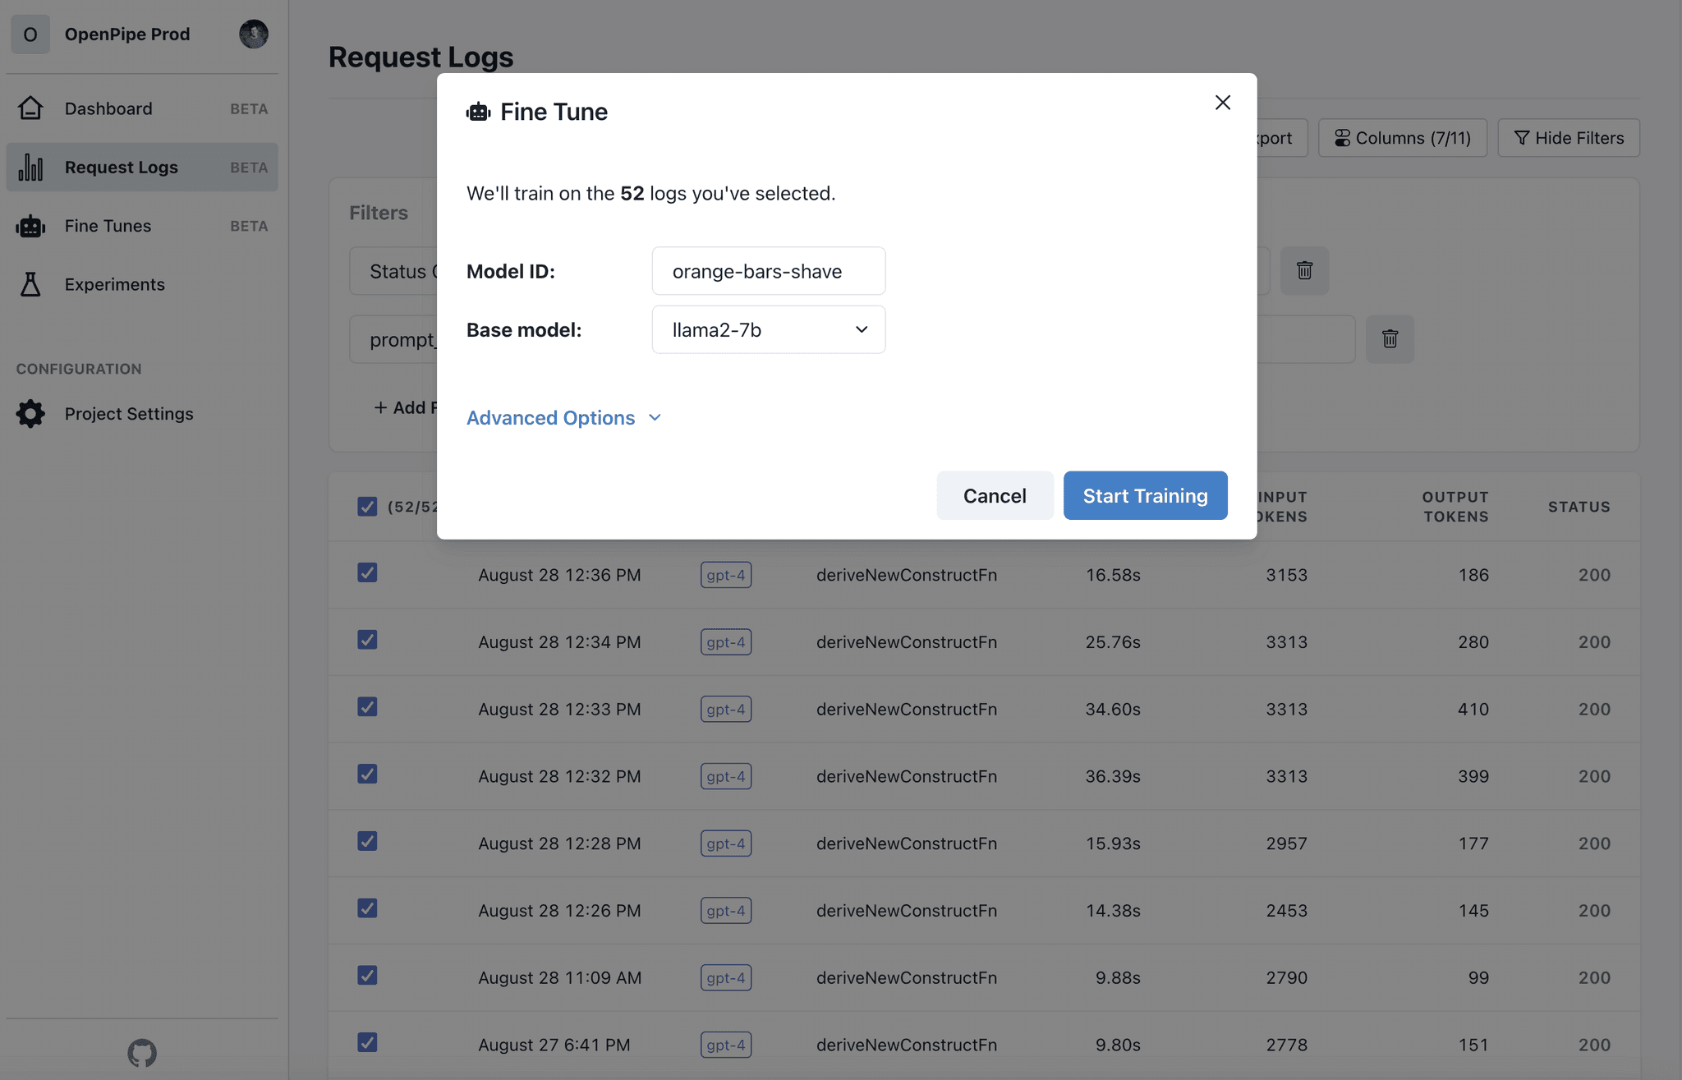This screenshot has height=1080, width=1682.
Task: Cancel the Fine Tune dialog
Action: [995, 495]
